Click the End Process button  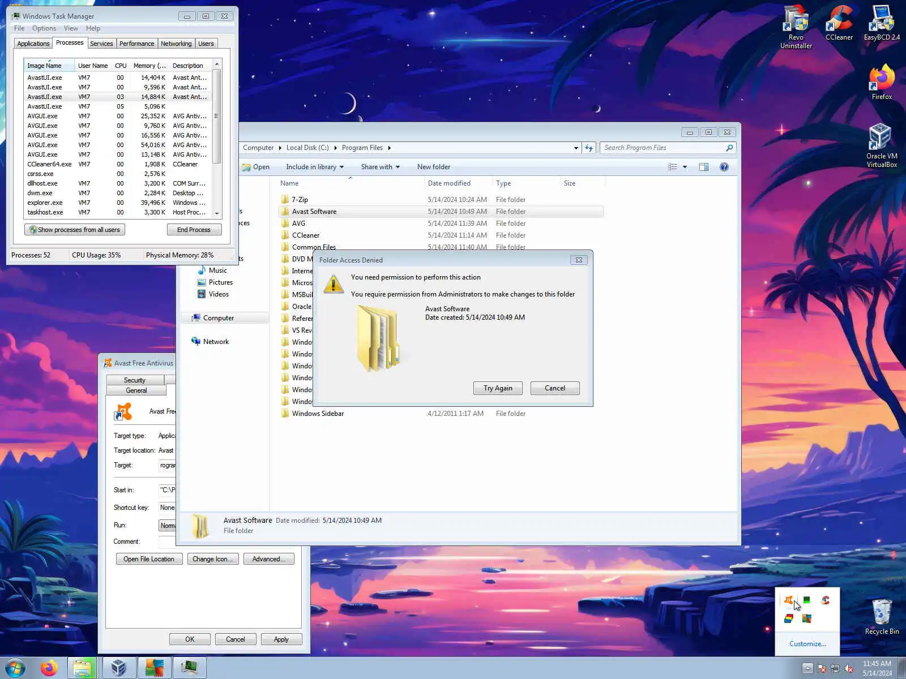[x=194, y=230]
